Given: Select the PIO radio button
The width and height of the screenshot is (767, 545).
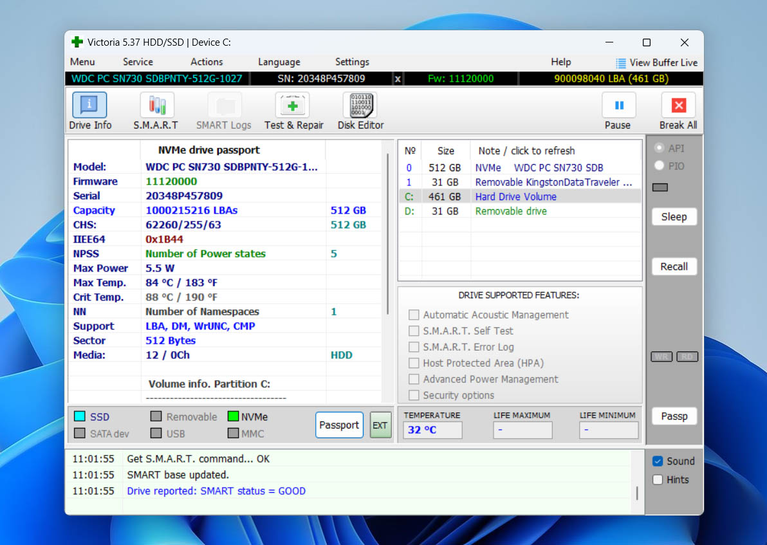Looking at the screenshot, I should pyautogui.click(x=660, y=165).
